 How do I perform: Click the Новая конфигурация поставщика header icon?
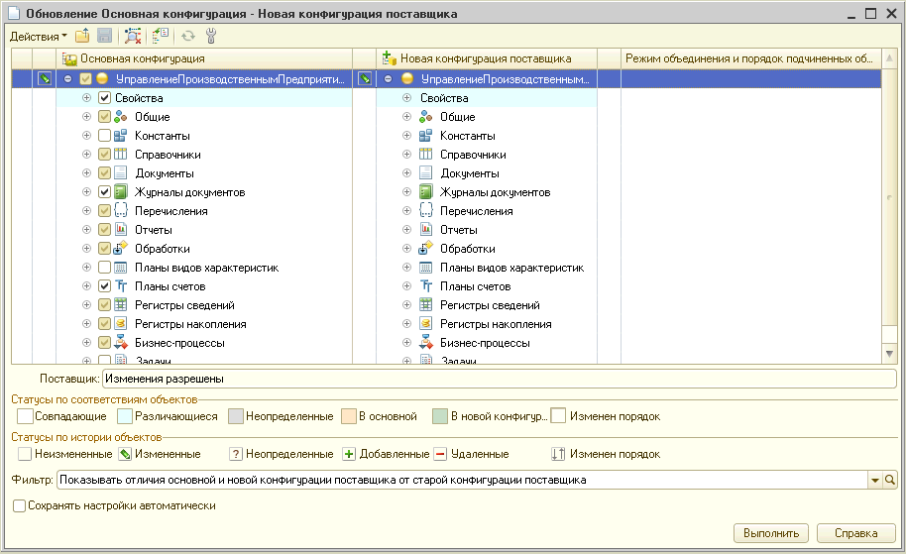pos(390,58)
